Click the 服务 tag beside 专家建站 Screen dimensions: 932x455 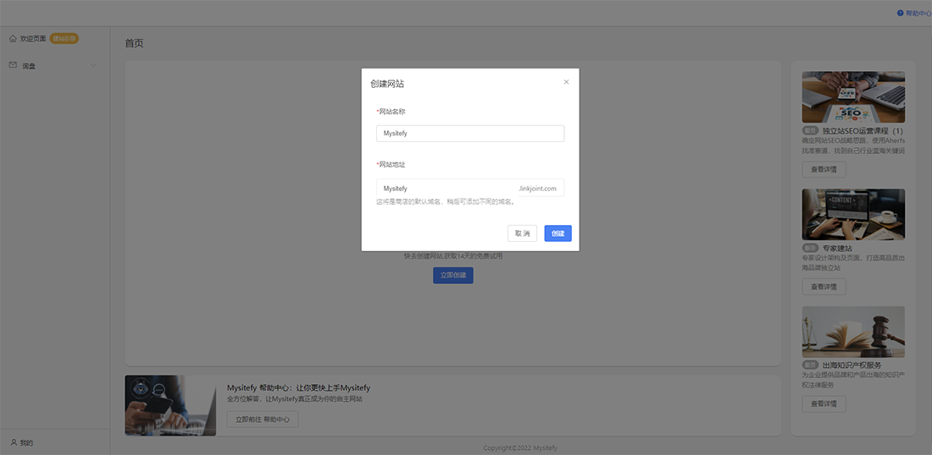(811, 248)
